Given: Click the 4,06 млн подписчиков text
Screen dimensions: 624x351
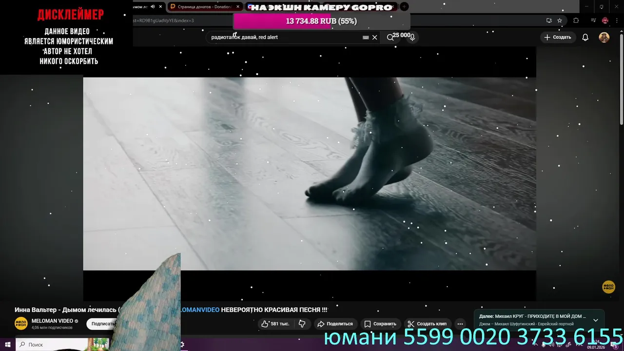Looking at the screenshot, I should click(52, 328).
